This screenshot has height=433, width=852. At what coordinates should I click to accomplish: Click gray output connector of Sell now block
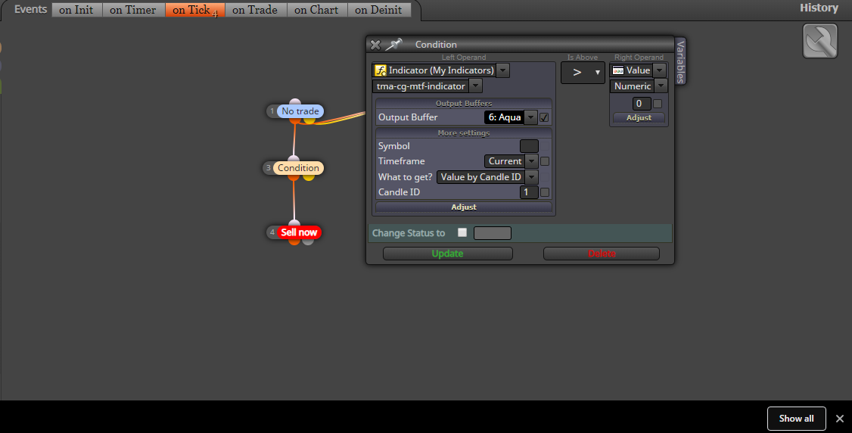(x=307, y=241)
